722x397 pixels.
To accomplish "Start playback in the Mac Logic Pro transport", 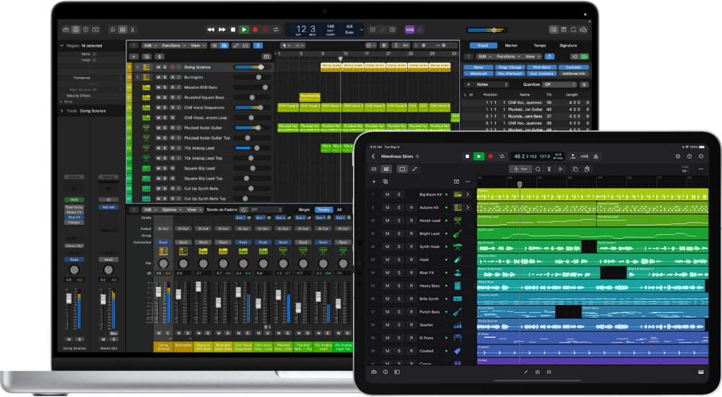I will coord(244,30).
